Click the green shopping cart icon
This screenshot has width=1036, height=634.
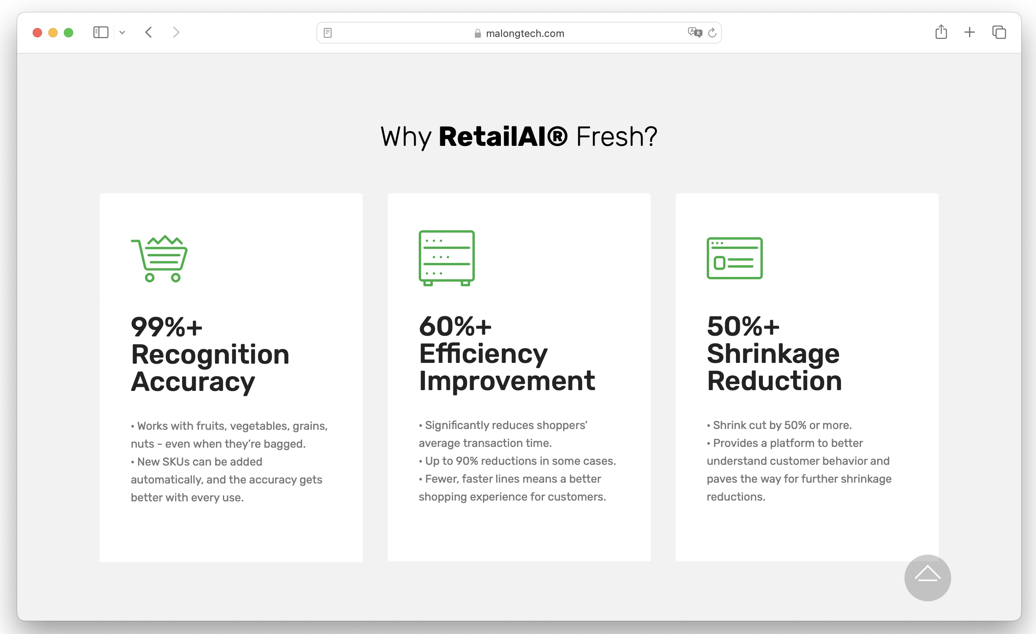pyautogui.click(x=159, y=258)
